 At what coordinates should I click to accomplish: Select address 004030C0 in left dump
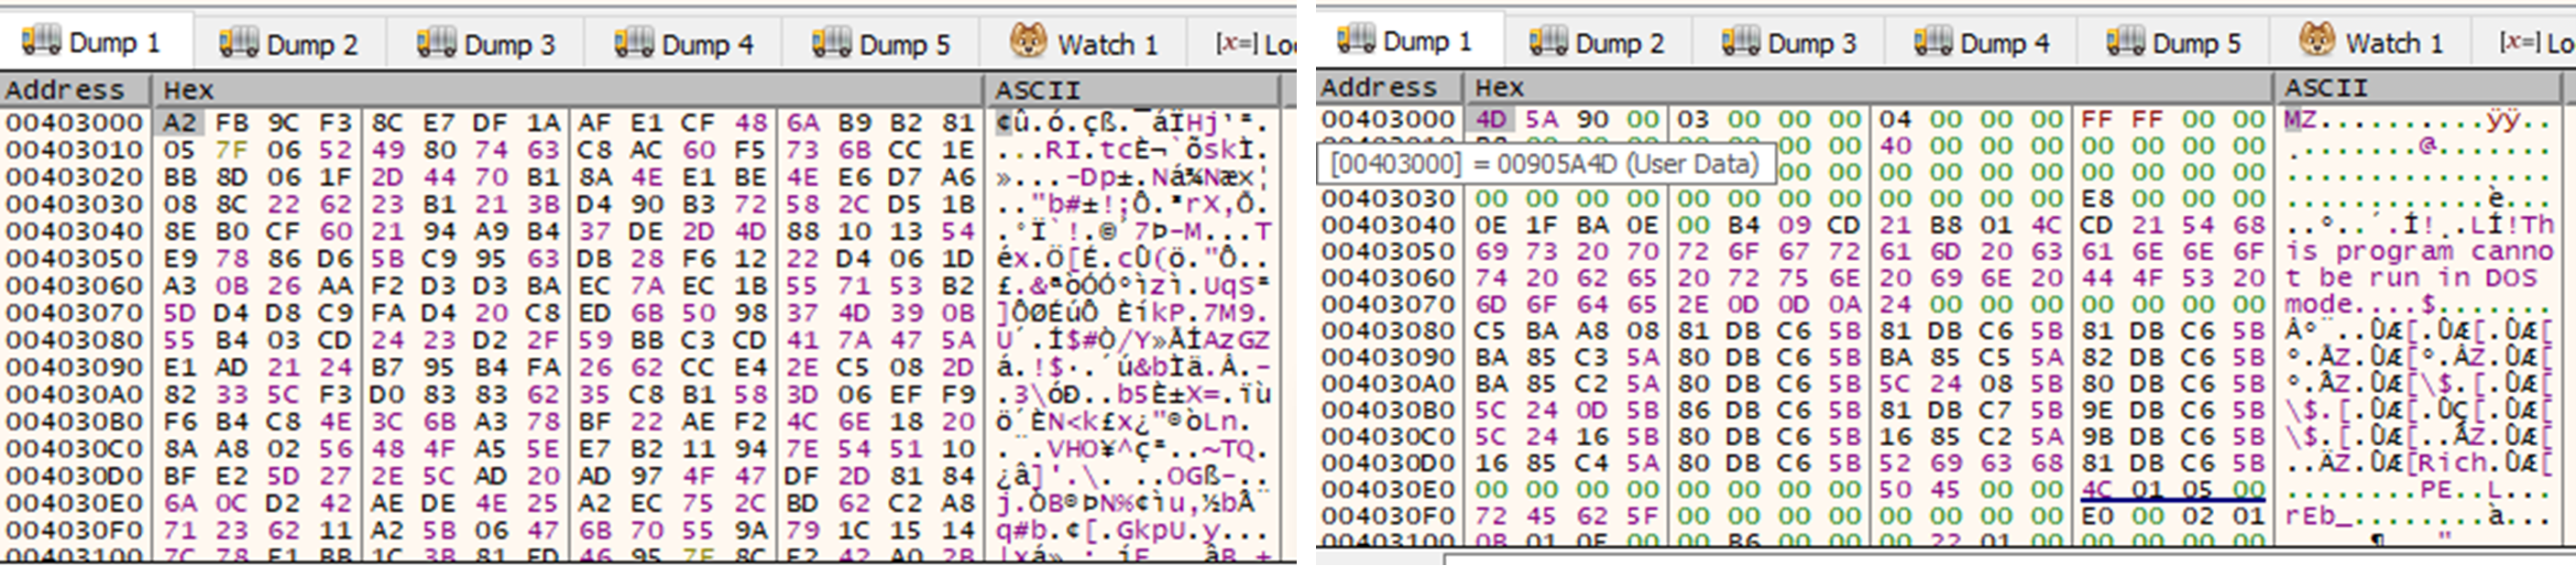tap(74, 448)
